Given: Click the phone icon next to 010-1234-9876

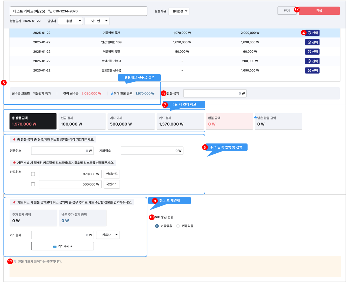Looking at the screenshot, I should (50, 11).
